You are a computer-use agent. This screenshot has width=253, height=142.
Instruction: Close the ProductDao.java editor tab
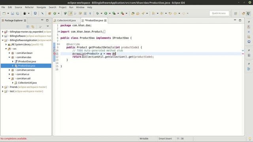pos(106,21)
